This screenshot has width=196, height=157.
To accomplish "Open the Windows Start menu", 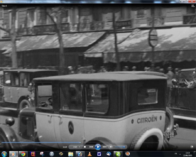I will click(x=4, y=154).
